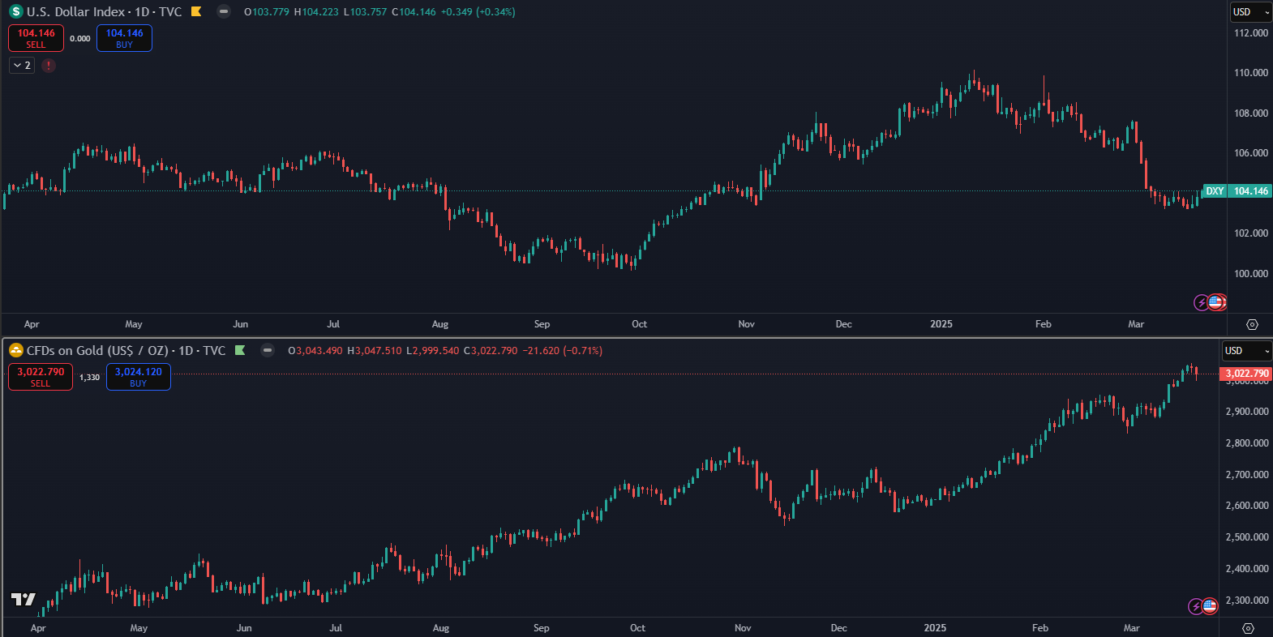Expand the collapsed indicators list showing 2
Viewport: 1273px width, 637px height.
22,66
